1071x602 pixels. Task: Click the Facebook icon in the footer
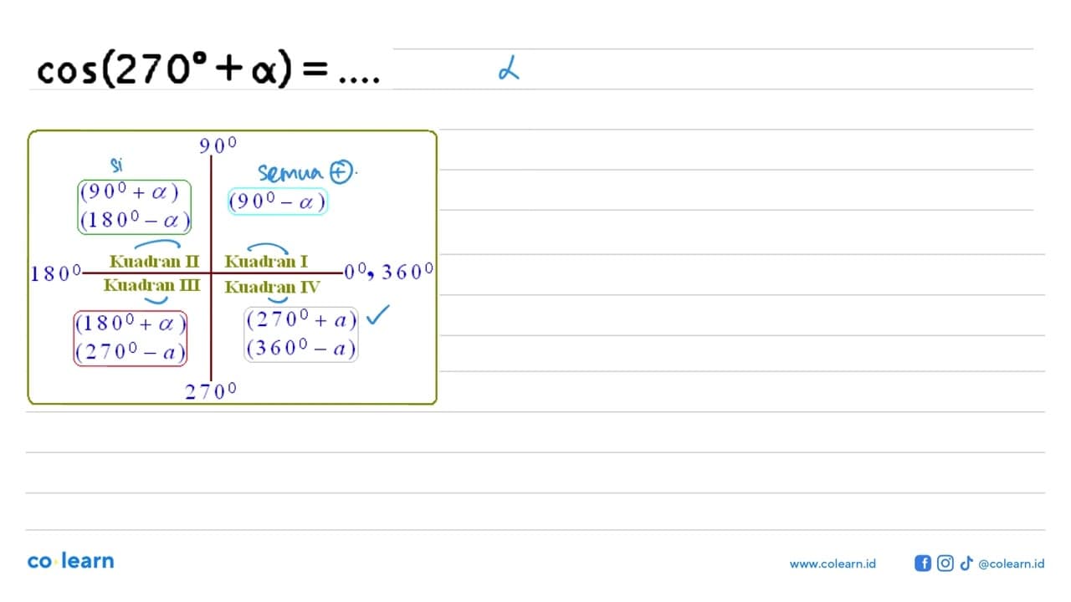coord(923,564)
